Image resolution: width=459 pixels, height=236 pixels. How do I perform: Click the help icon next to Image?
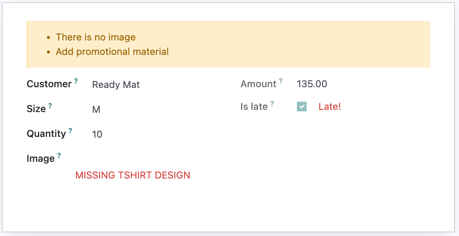59,155
